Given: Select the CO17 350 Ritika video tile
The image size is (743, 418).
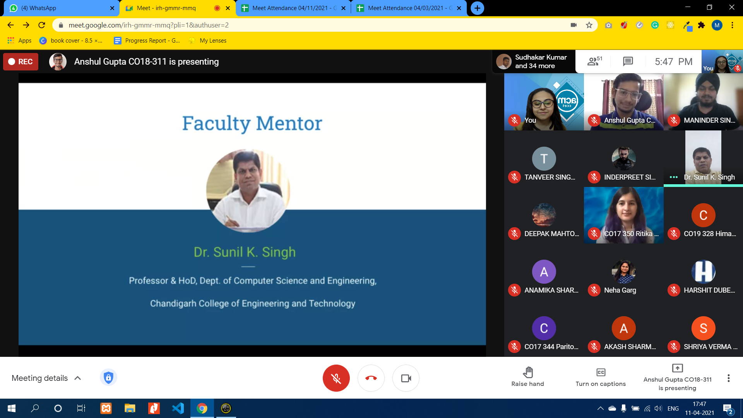Looking at the screenshot, I should [x=623, y=215].
